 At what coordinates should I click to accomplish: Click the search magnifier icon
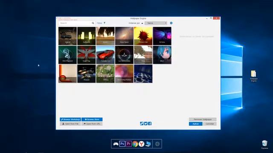[x=93, y=23]
